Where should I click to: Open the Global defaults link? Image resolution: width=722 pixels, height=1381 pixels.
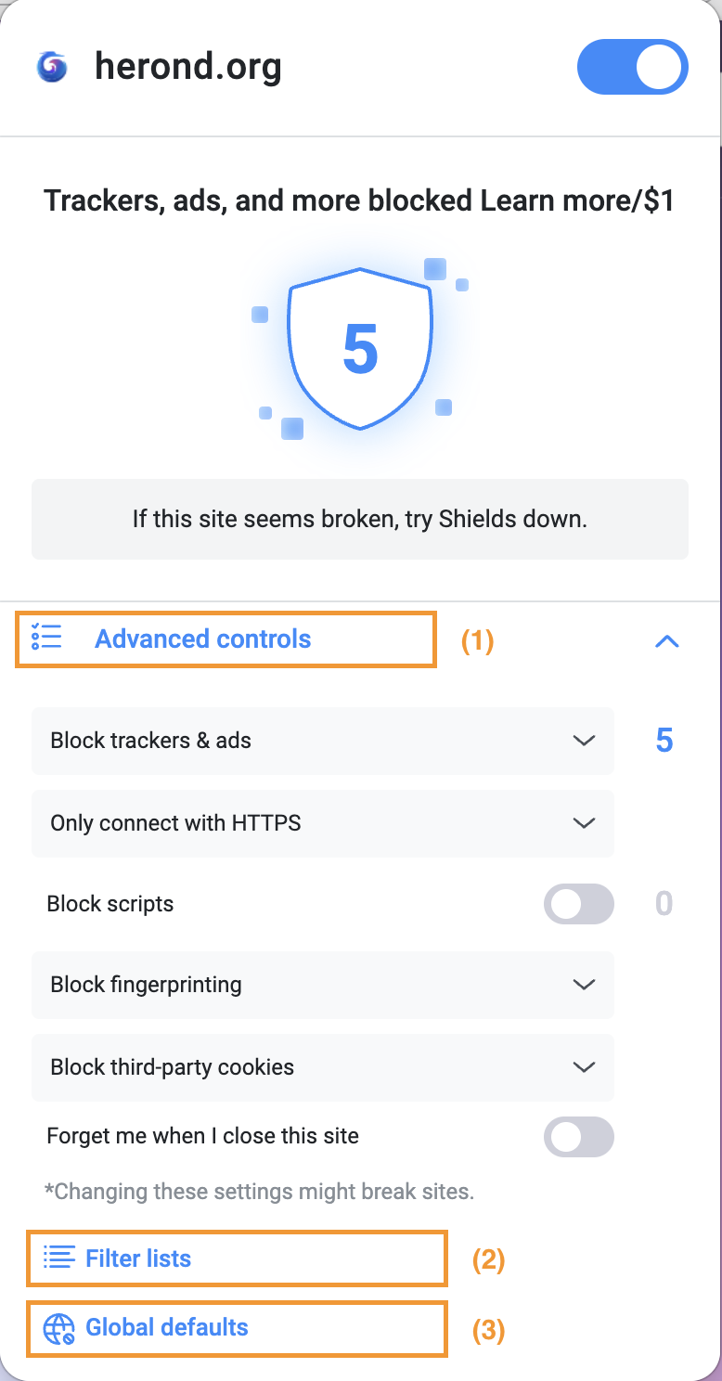(167, 1327)
